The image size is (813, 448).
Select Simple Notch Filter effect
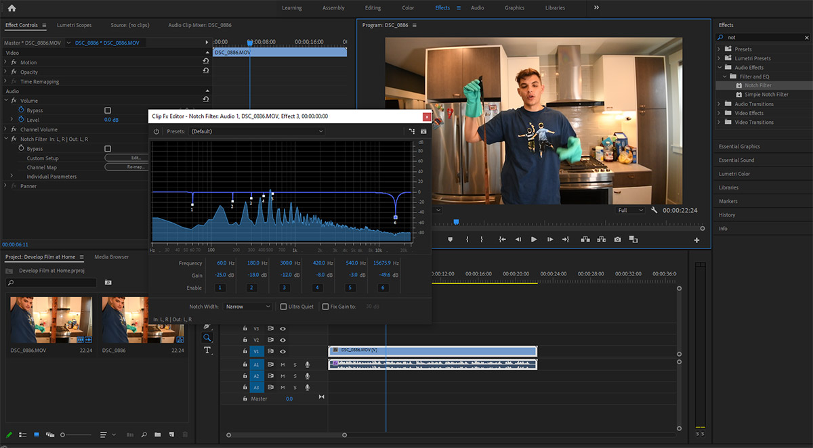coord(766,95)
